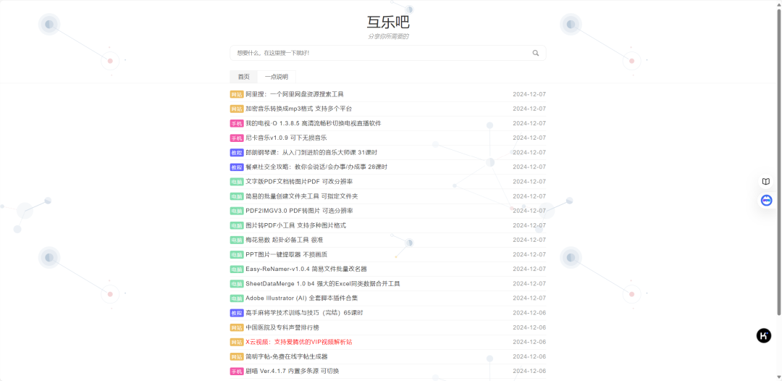Open the 加密音乐转换成mp3格式 post
Viewport: 782px width, 381px height.
[298, 109]
